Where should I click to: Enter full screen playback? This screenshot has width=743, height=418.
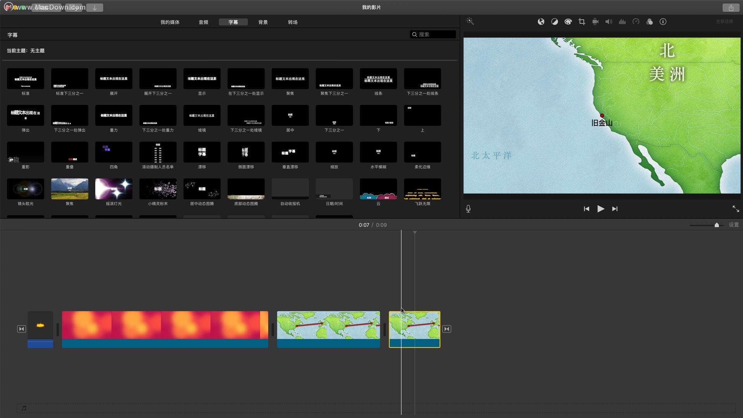pyautogui.click(x=736, y=209)
